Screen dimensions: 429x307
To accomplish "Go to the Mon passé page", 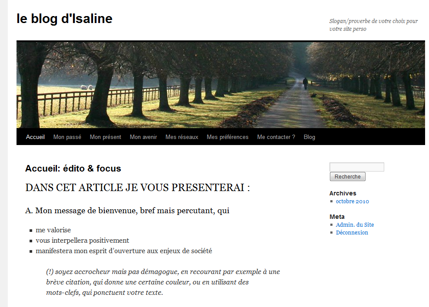I will pyautogui.click(x=67, y=137).
